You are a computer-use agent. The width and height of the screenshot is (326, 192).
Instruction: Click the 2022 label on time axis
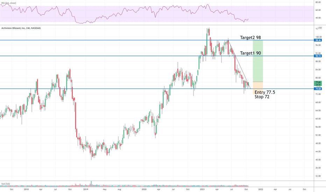pyautogui.click(x=261, y=189)
